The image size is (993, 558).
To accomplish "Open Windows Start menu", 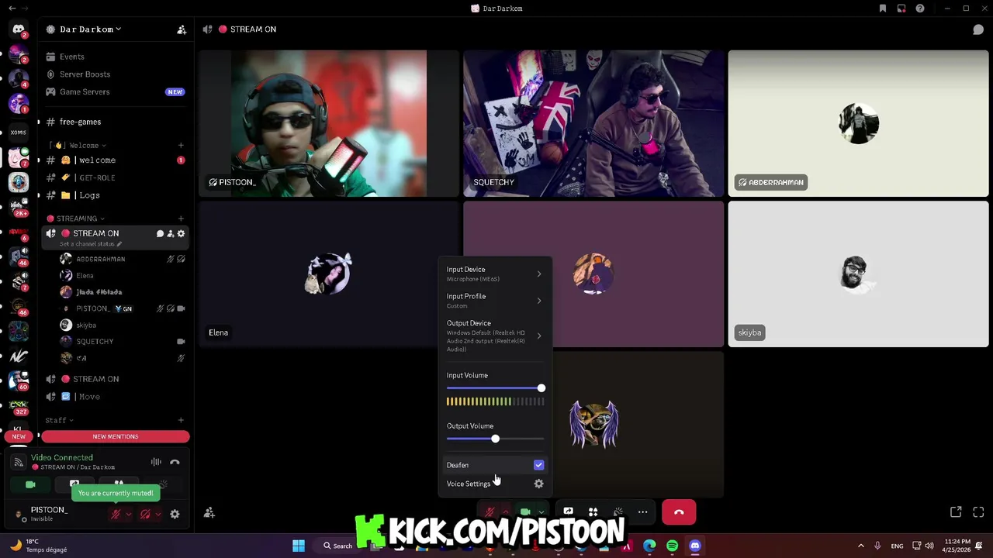I will [299, 546].
